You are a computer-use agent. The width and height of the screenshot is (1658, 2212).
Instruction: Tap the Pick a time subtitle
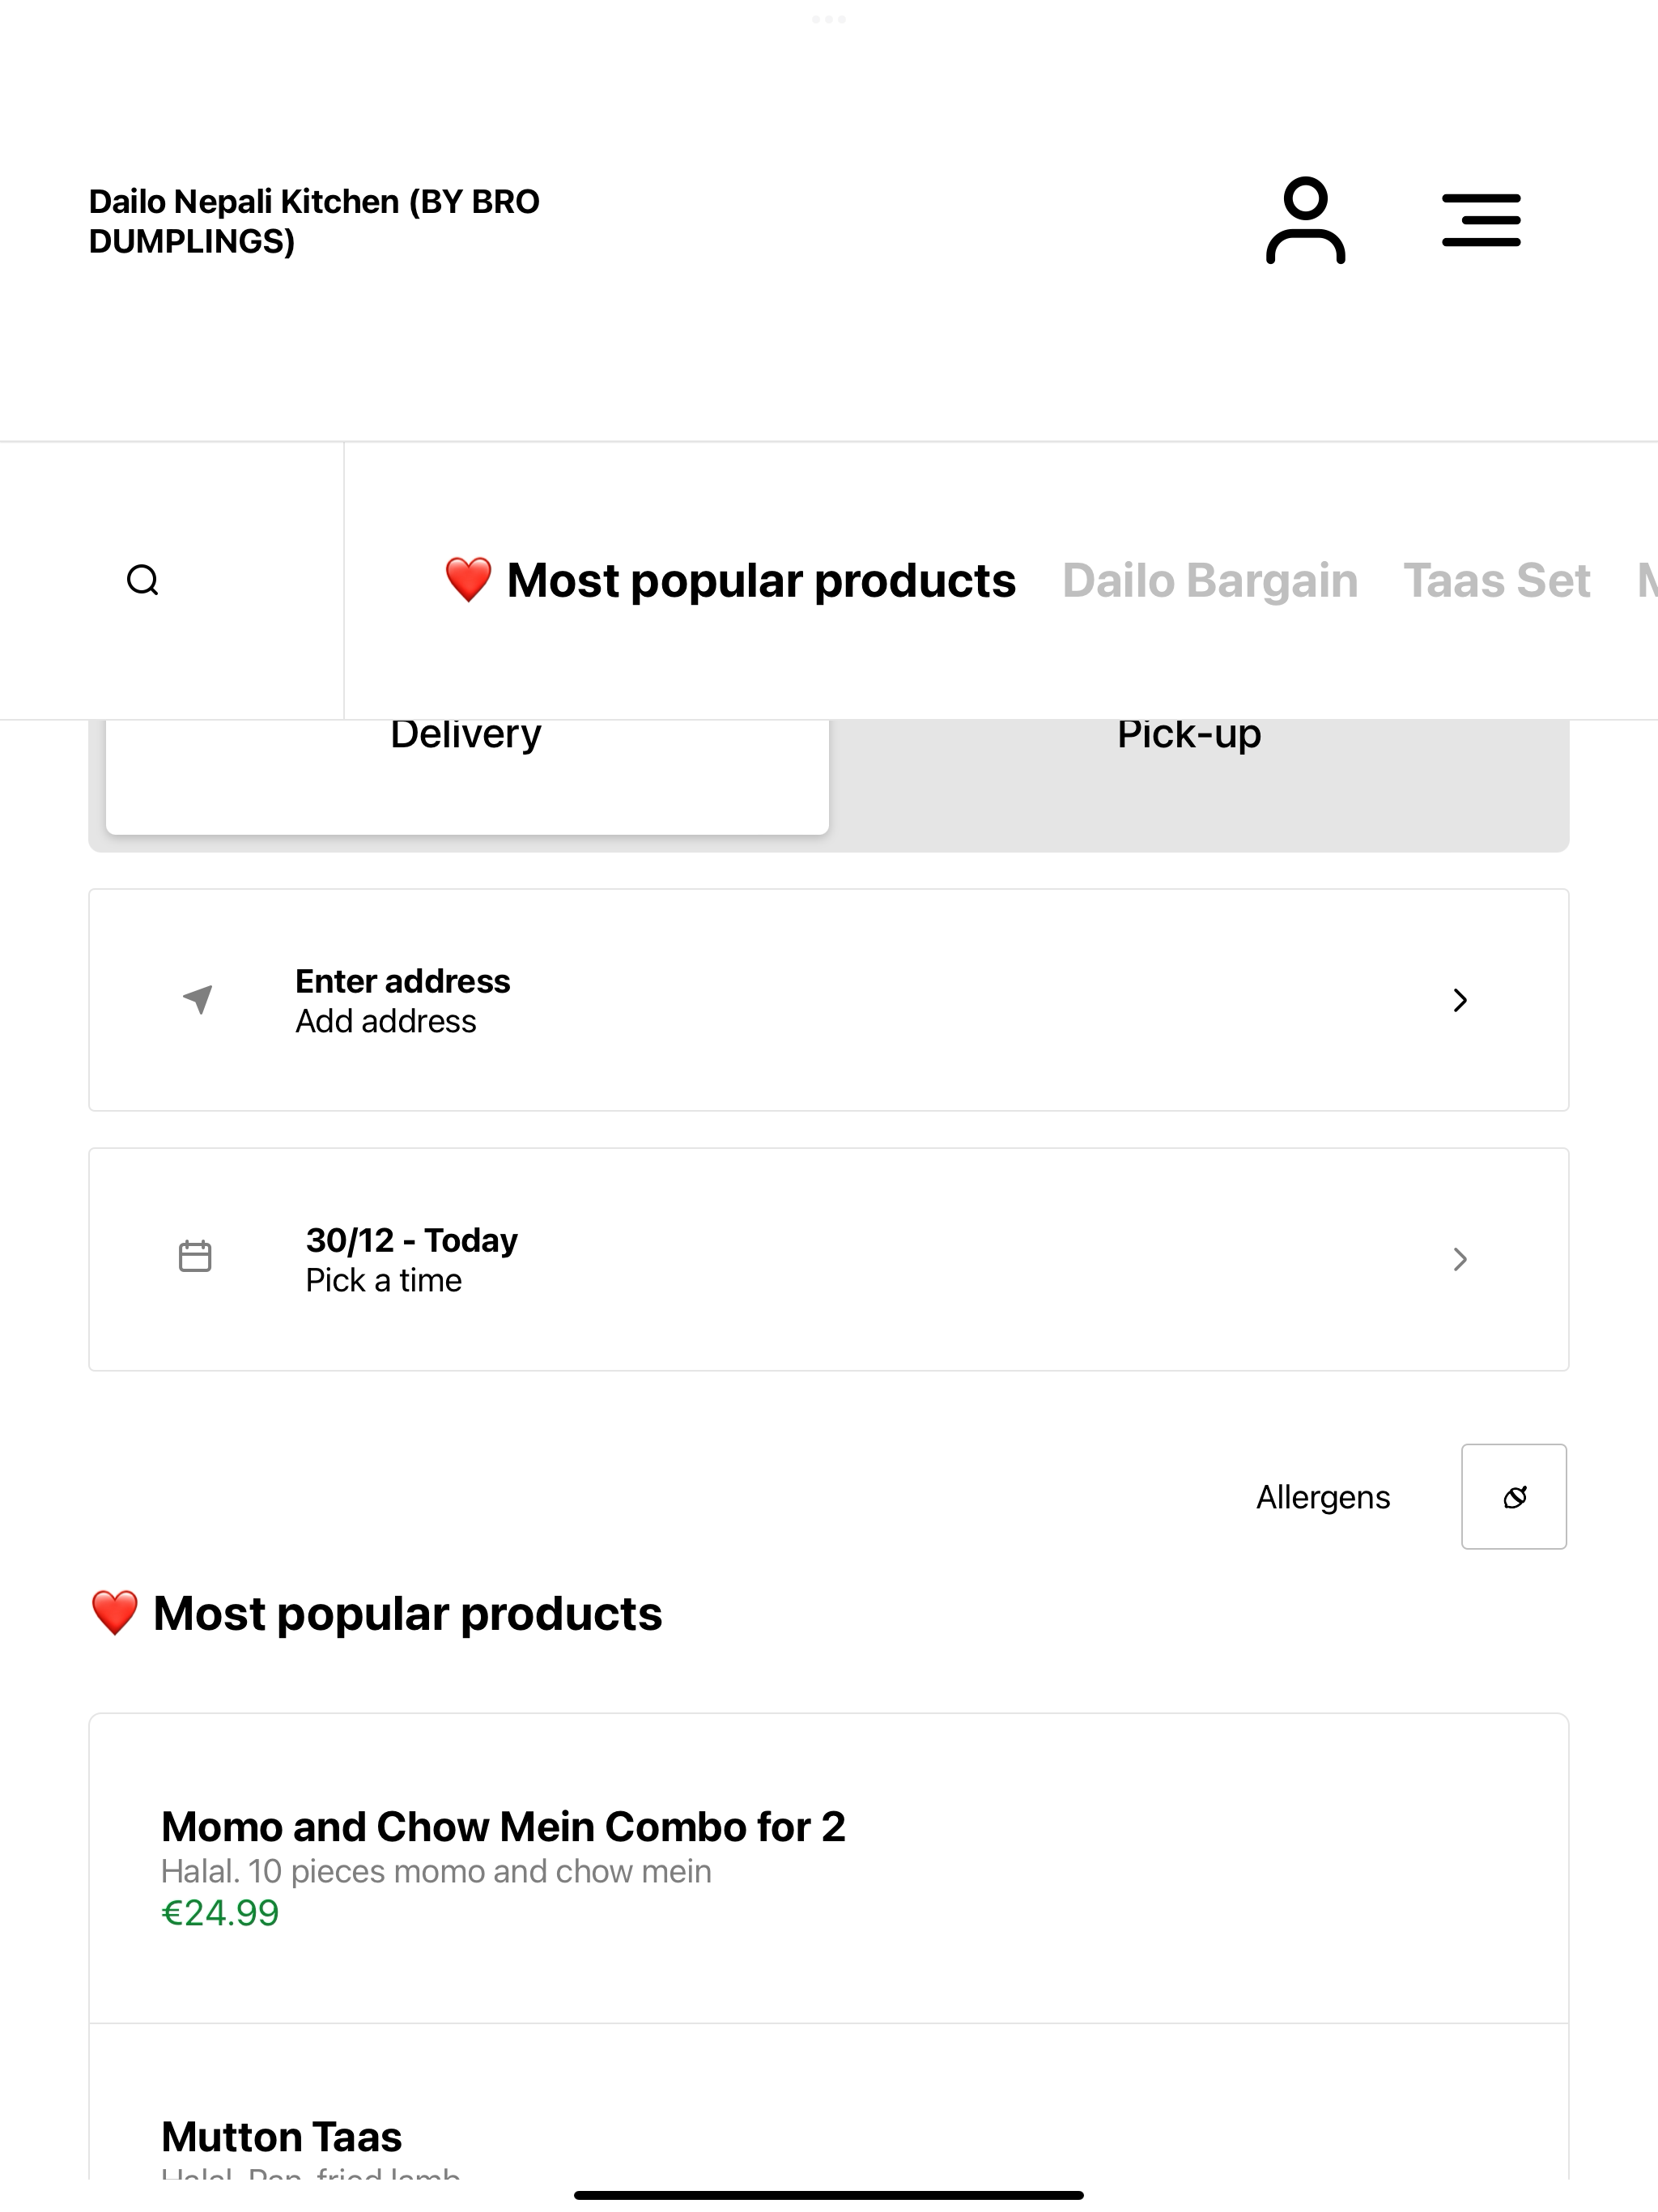pyautogui.click(x=384, y=1280)
